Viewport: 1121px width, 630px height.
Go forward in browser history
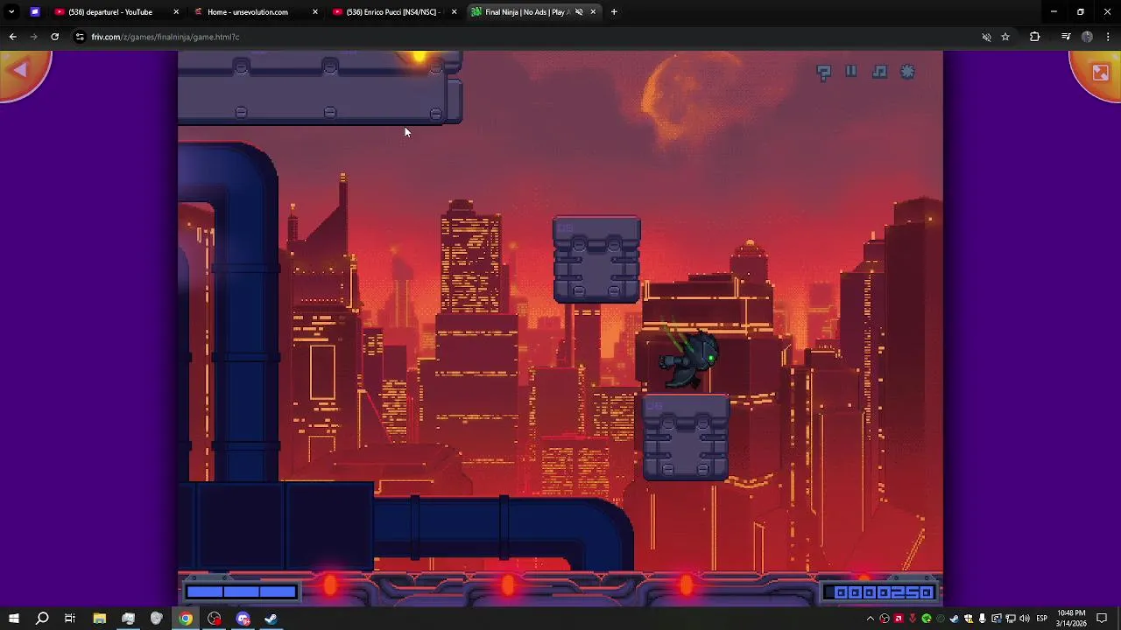(x=33, y=37)
